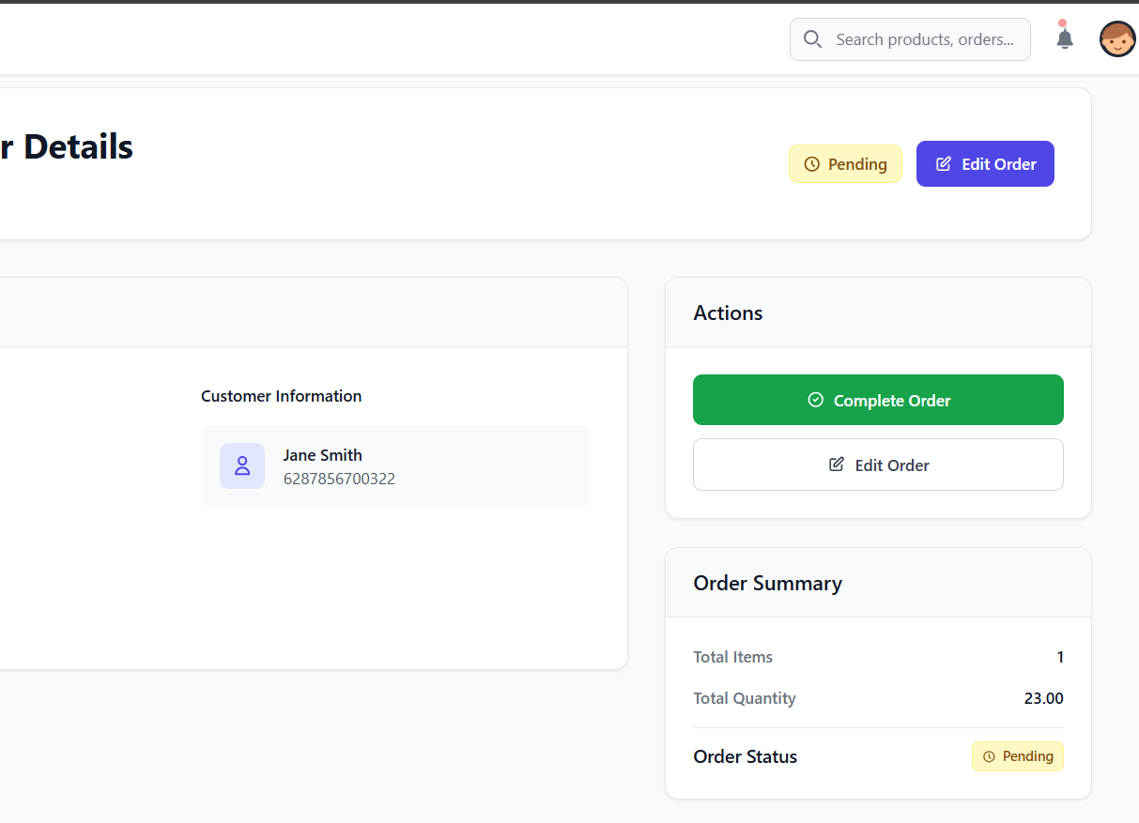The height and width of the screenshot is (823, 1139).
Task: Focus the Search products, orders field
Action: pos(924,39)
